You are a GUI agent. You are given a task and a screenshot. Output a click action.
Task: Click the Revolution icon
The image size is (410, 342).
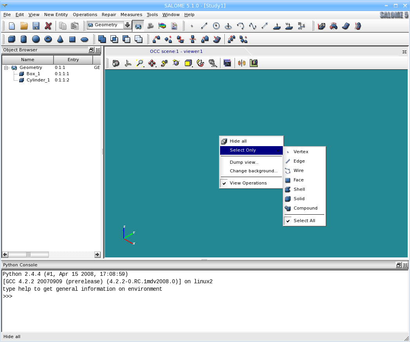[334, 25]
